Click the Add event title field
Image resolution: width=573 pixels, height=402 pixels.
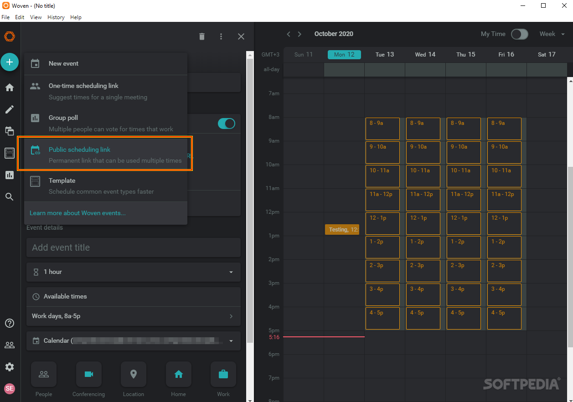(x=134, y=247)
